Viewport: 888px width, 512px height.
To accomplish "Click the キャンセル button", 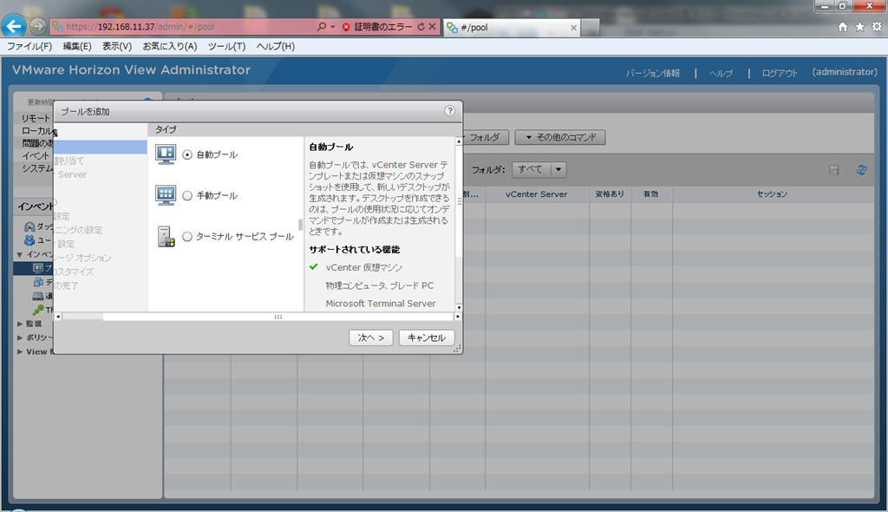I will click(427, 338).
